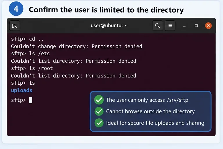Click text 'The user can only access /srv/sftp'
This screenshot has width=223, height=149.
tap(147, 100)
